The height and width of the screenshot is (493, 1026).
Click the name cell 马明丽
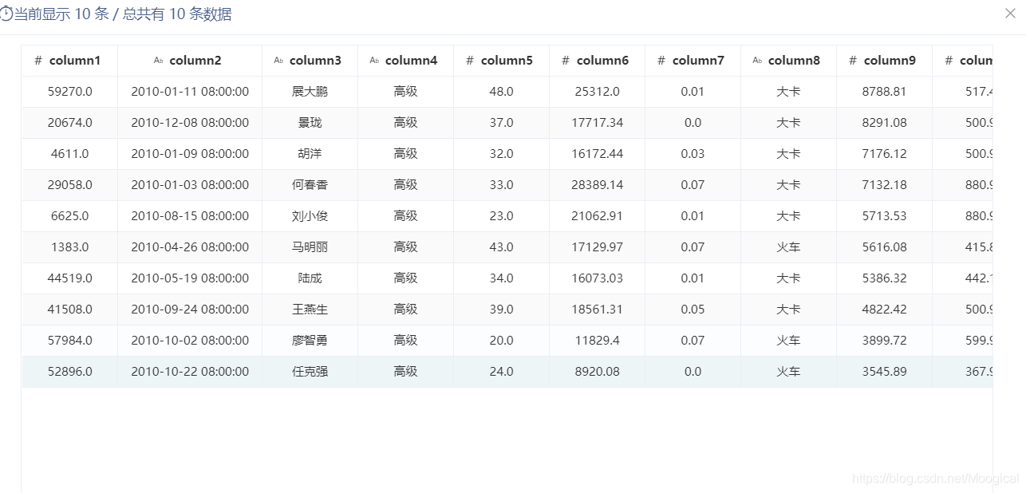[x=310, y=247]
